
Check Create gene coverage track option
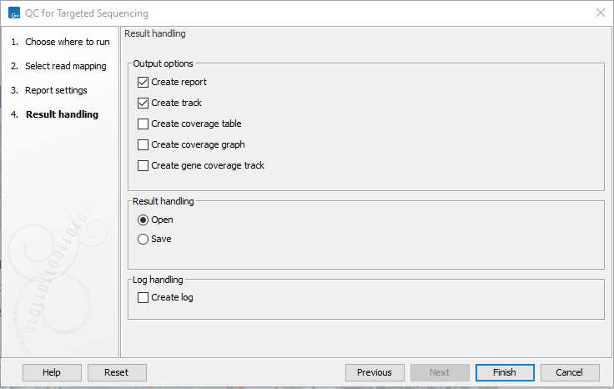click(x=143, y=166)
